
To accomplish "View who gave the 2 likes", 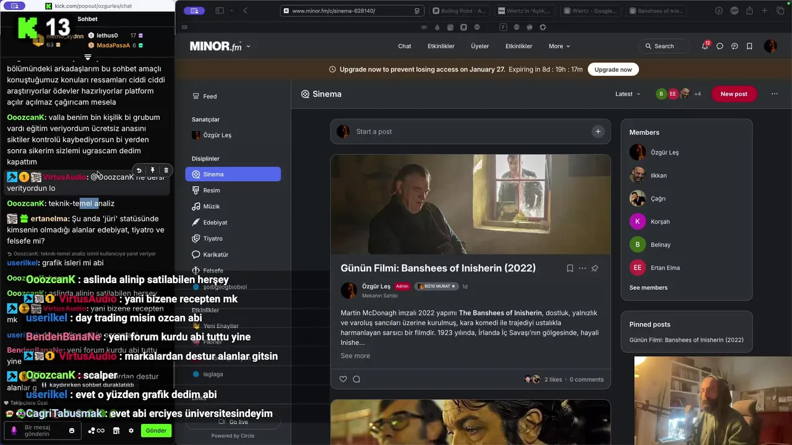I will pyautogui.click(x=553, y=379).
